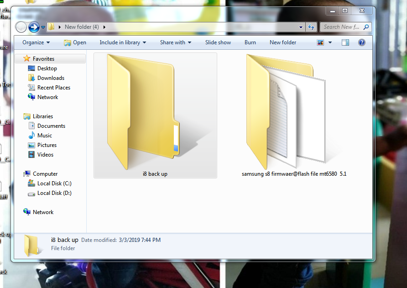The image size is (407, 288).
Task: Click the Change your view icon
Action: 320,42
